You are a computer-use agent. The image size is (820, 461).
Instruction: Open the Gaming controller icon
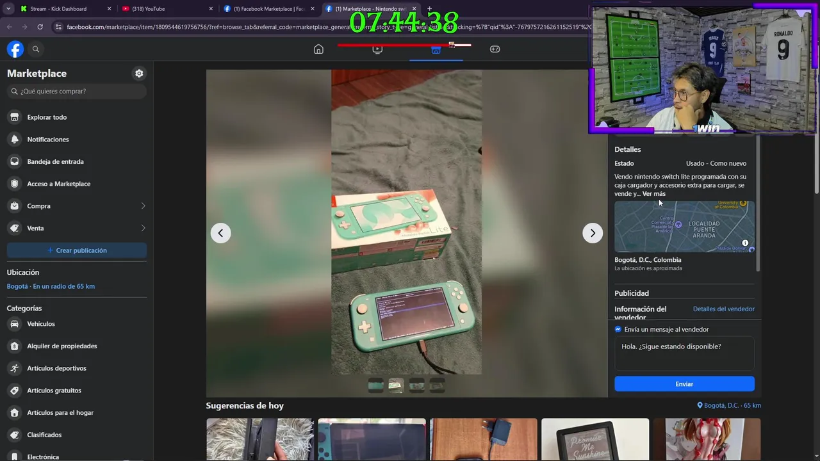[495, 49]
